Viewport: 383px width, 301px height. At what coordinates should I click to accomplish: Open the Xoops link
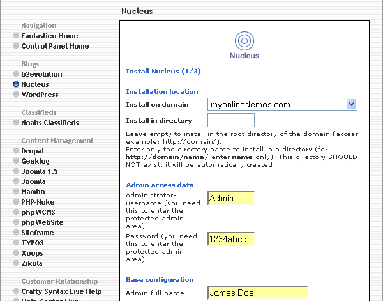click(x=32, y=253)
